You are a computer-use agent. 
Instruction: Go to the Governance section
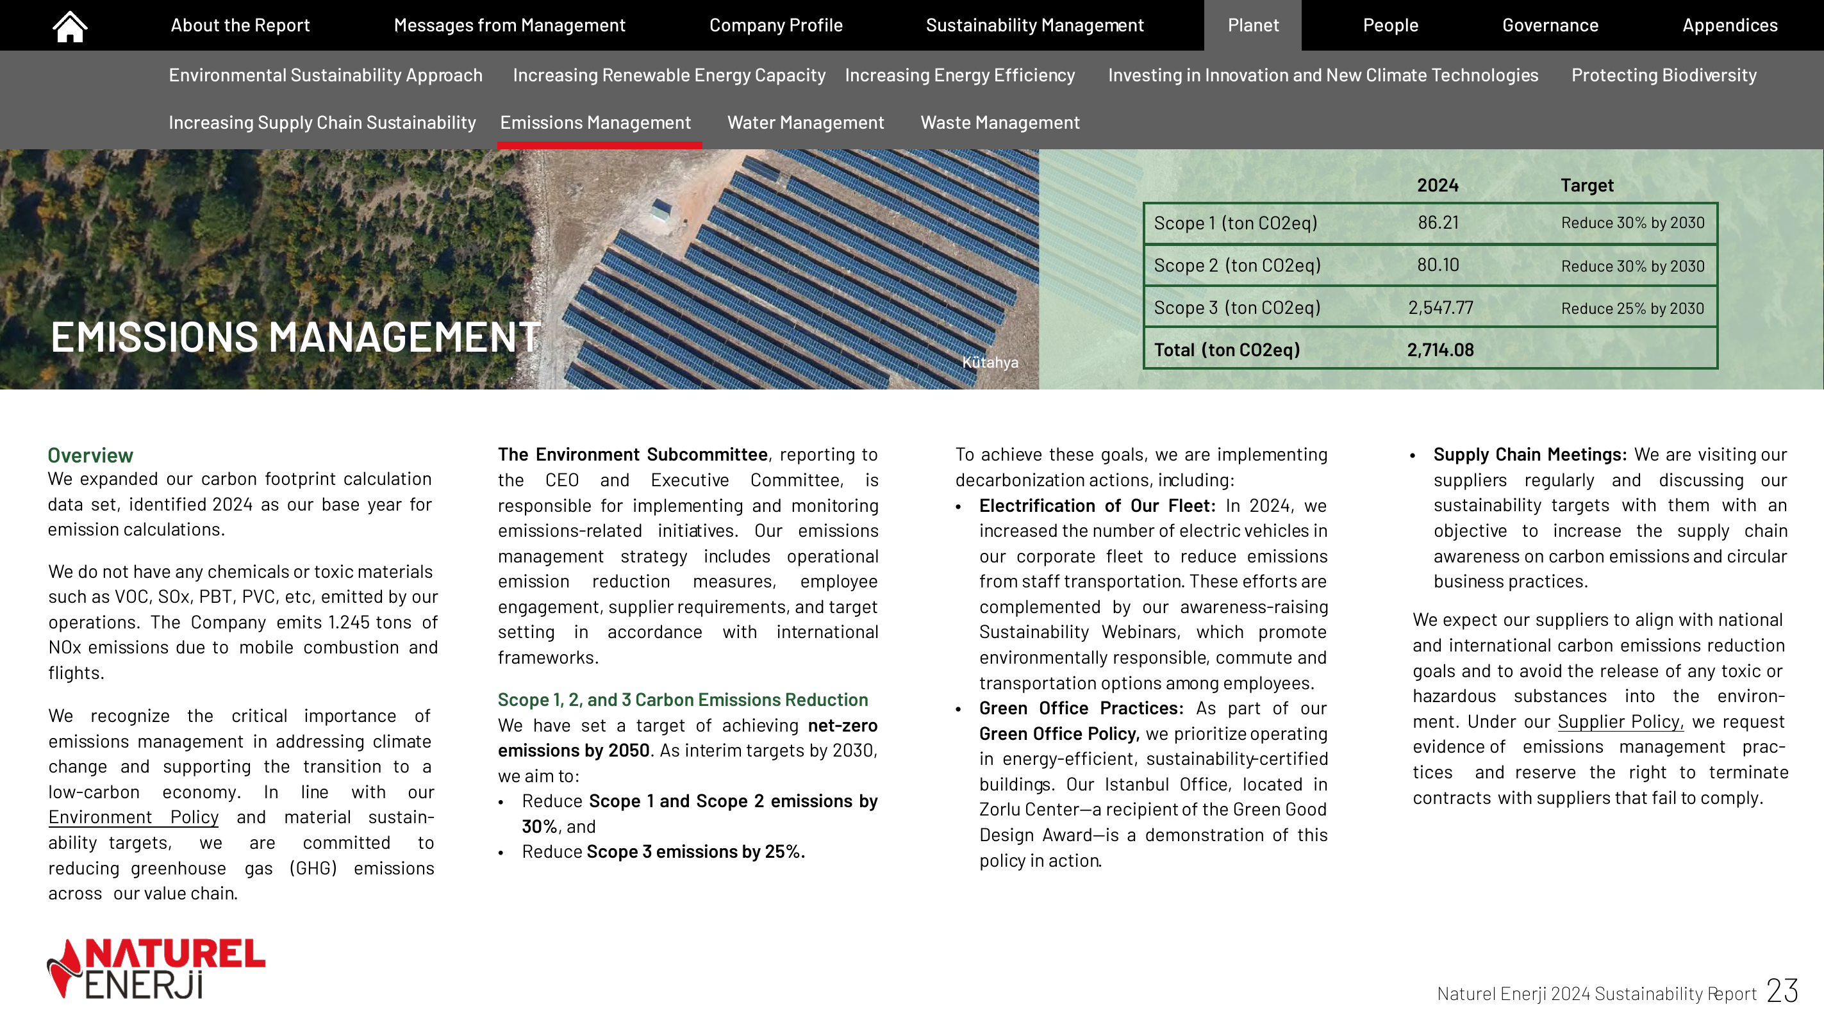1550,26
